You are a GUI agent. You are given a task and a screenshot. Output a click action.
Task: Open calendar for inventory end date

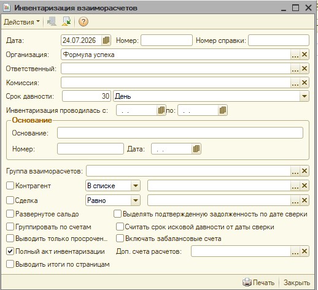(x=223, y=110)
